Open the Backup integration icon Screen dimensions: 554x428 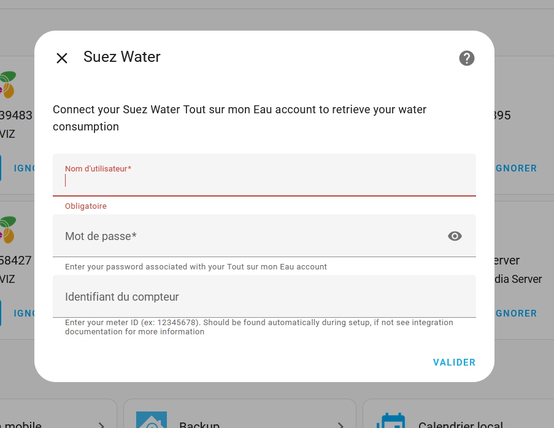click(152, 420)
